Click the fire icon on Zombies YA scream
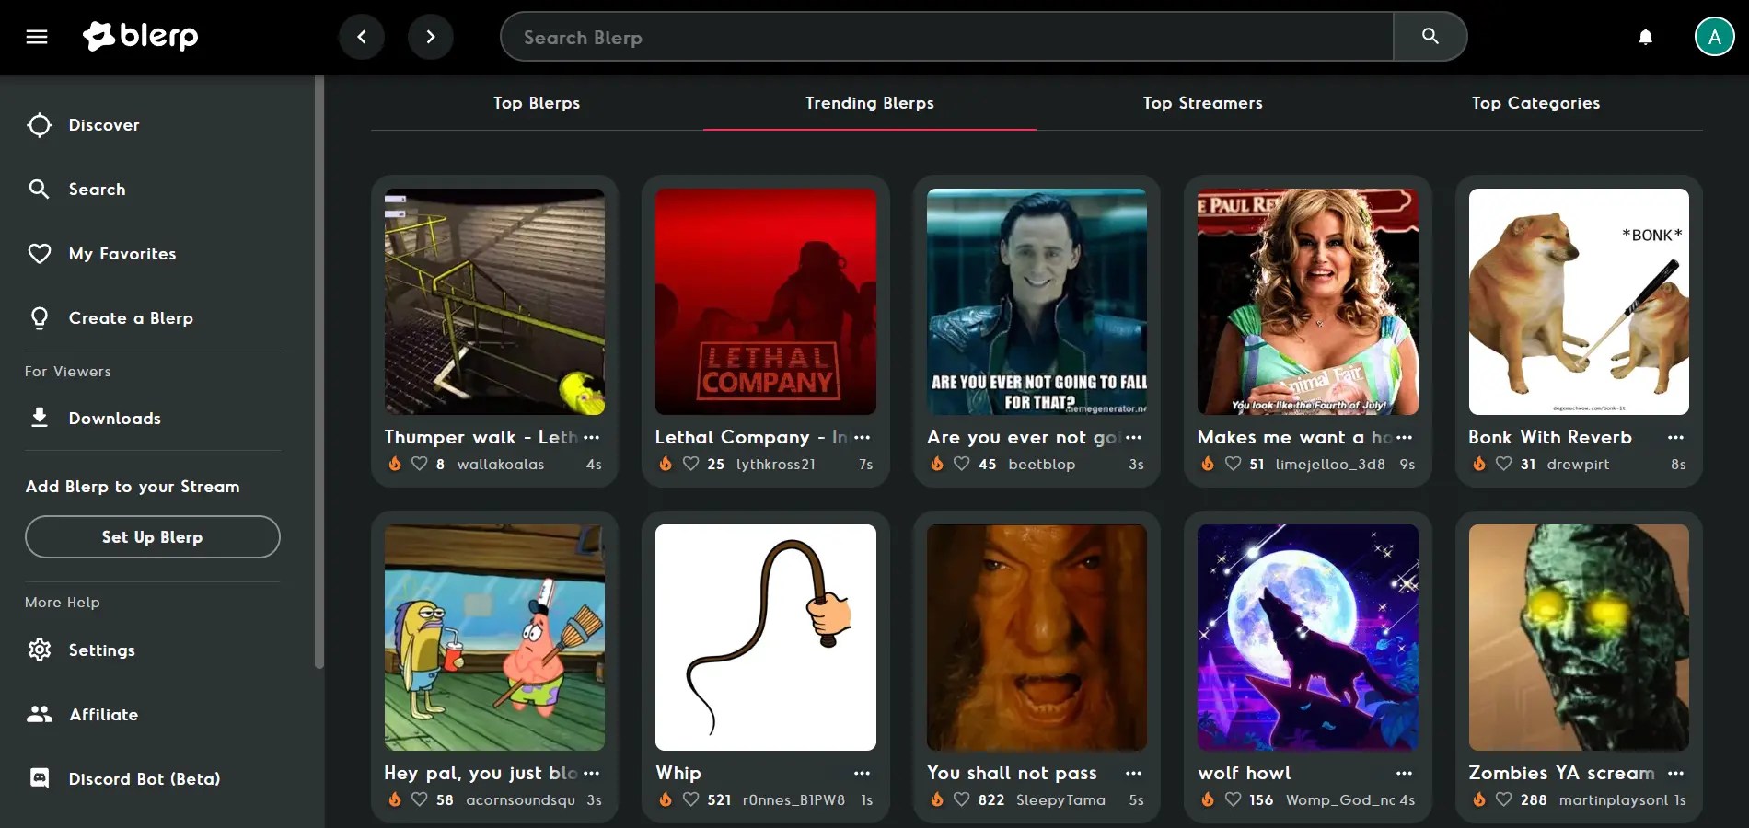This screenshot has width=1749, height=828. (x=1479, y=799)
